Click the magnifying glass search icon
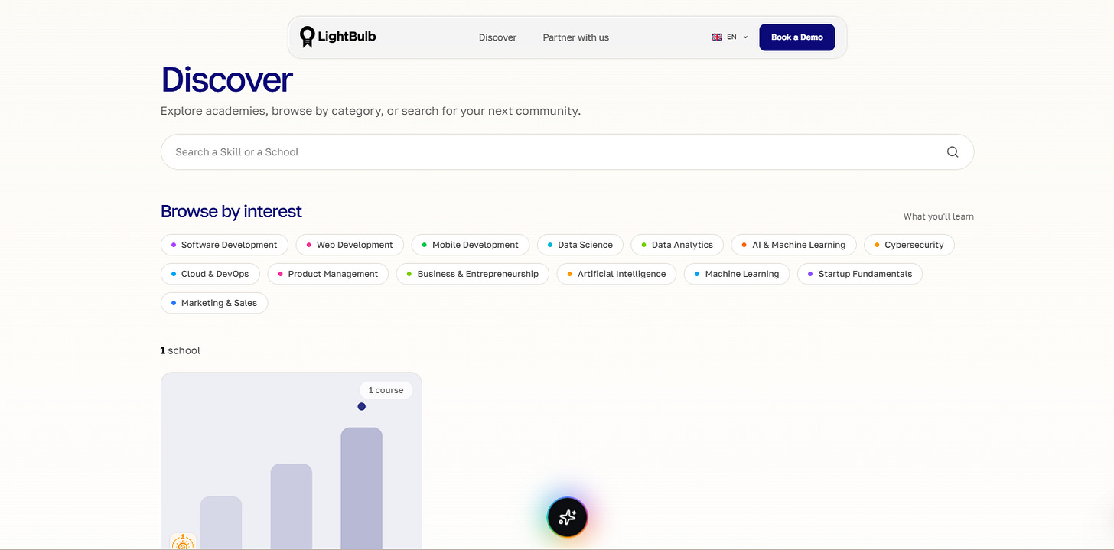1114x550 pixels. [953, 152]
